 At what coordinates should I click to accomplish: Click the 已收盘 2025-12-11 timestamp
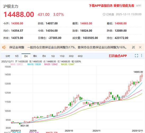124,14
